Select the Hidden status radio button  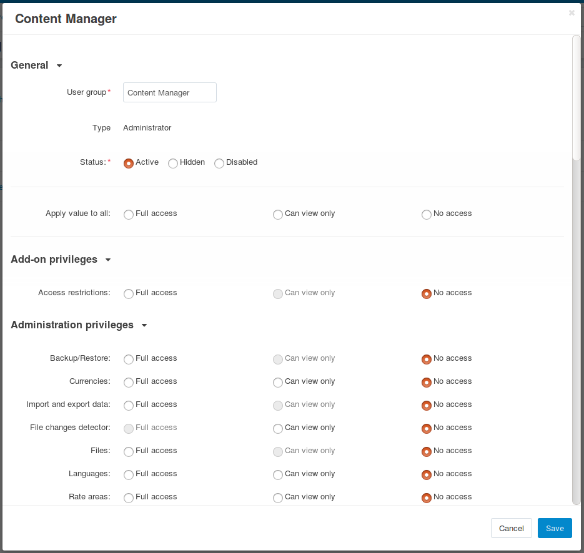[x=173, y=164]
